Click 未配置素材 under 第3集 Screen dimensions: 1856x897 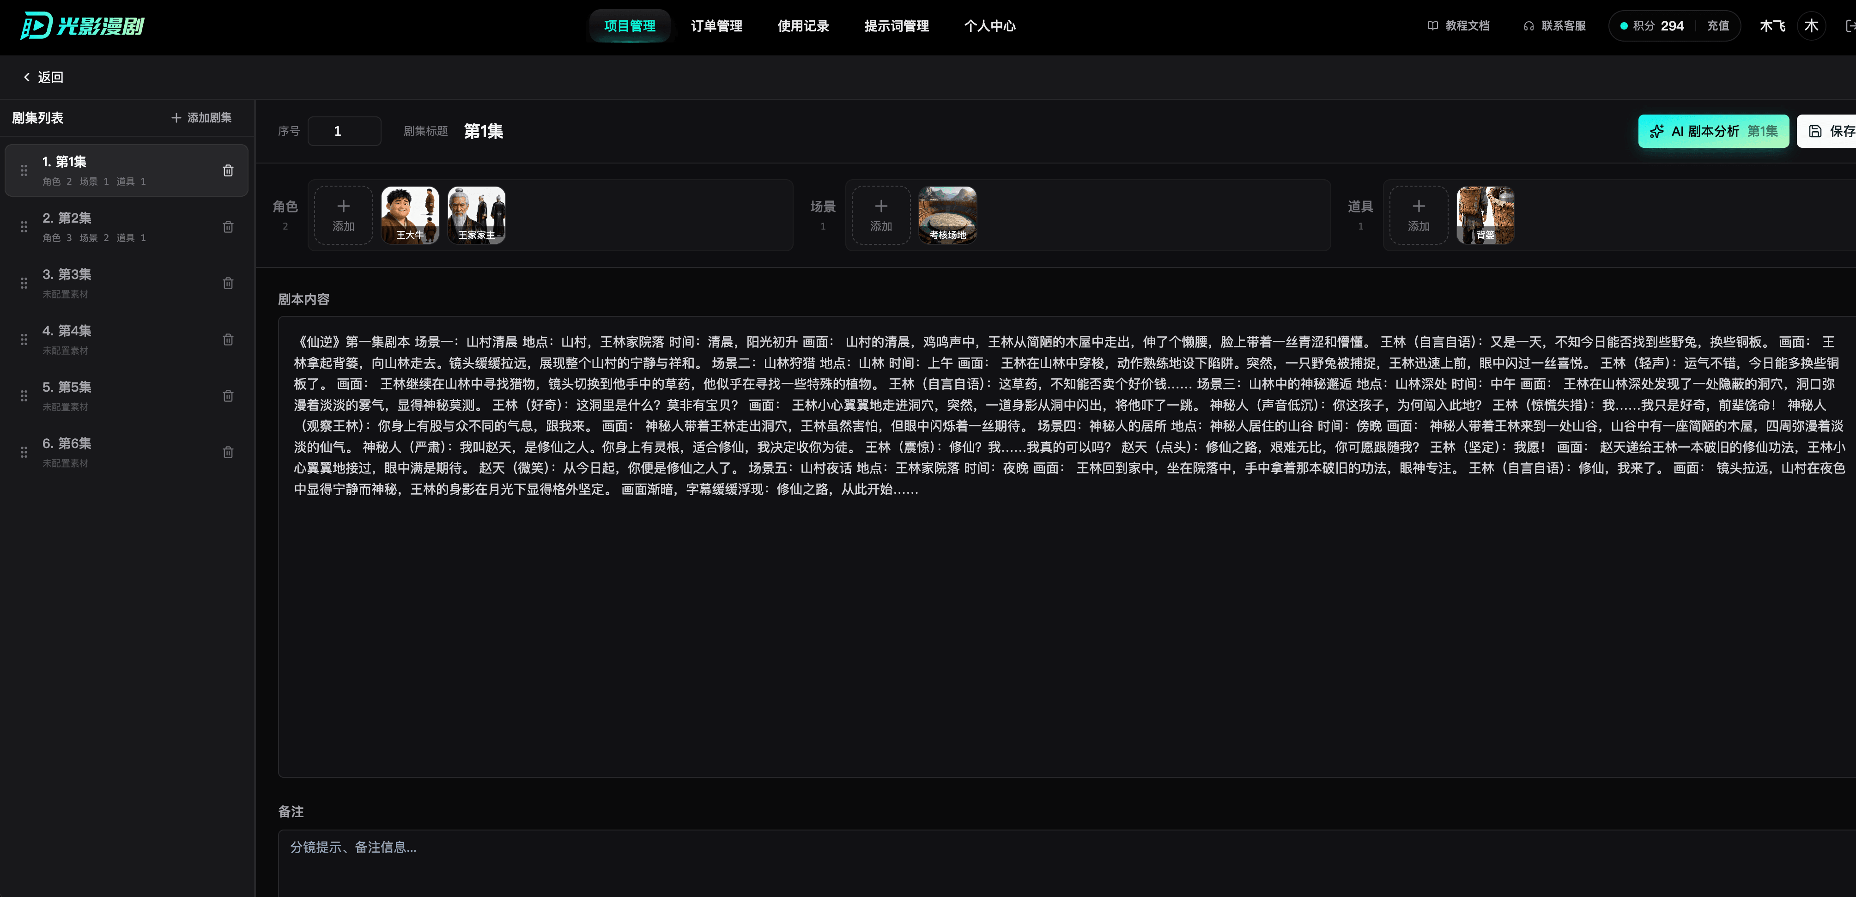coord(65,294)
